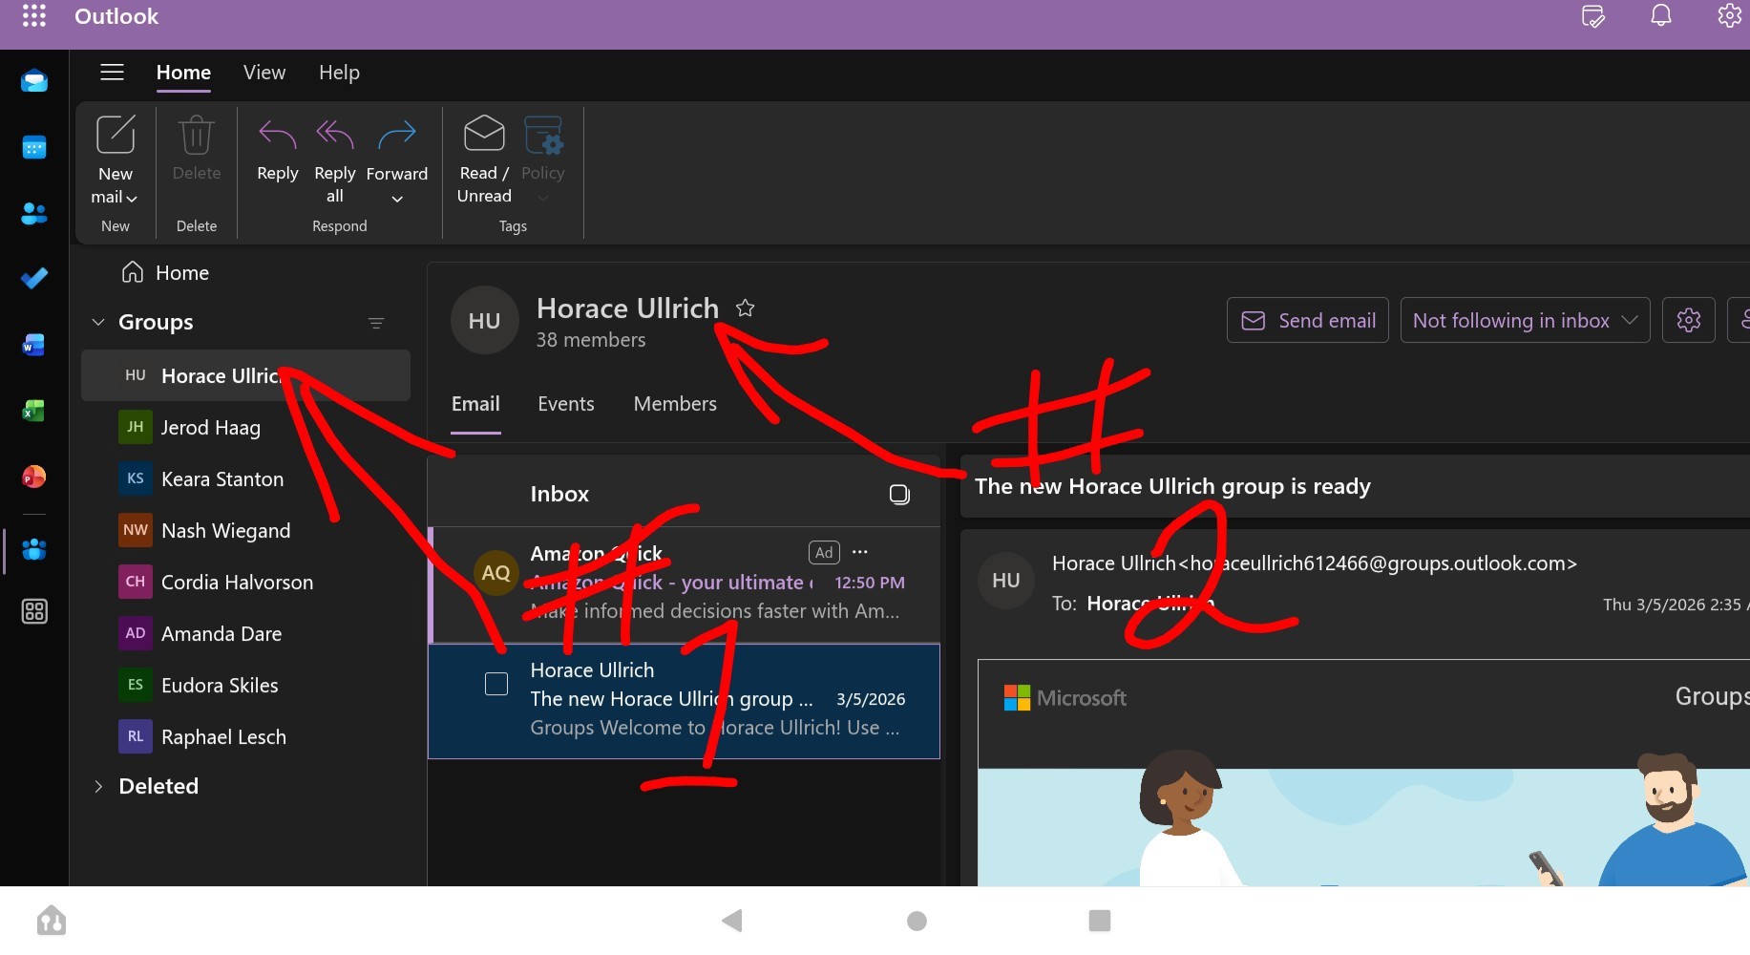
Task: Open the notifications bell
Action: pos(1661,16)
